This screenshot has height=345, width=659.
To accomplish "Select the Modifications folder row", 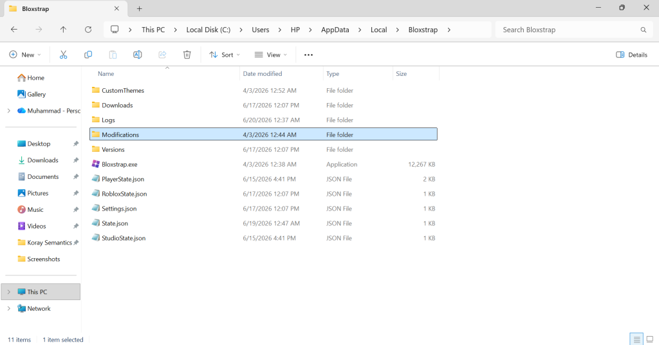I will tap(263, 135).
